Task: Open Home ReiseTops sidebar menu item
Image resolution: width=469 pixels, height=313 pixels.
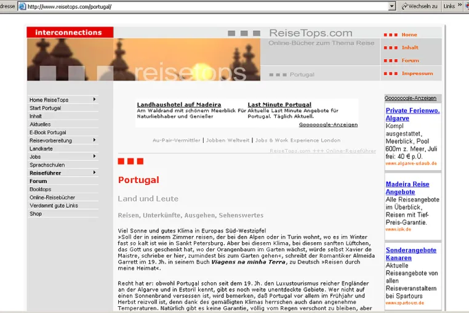Action: point(49,100)
